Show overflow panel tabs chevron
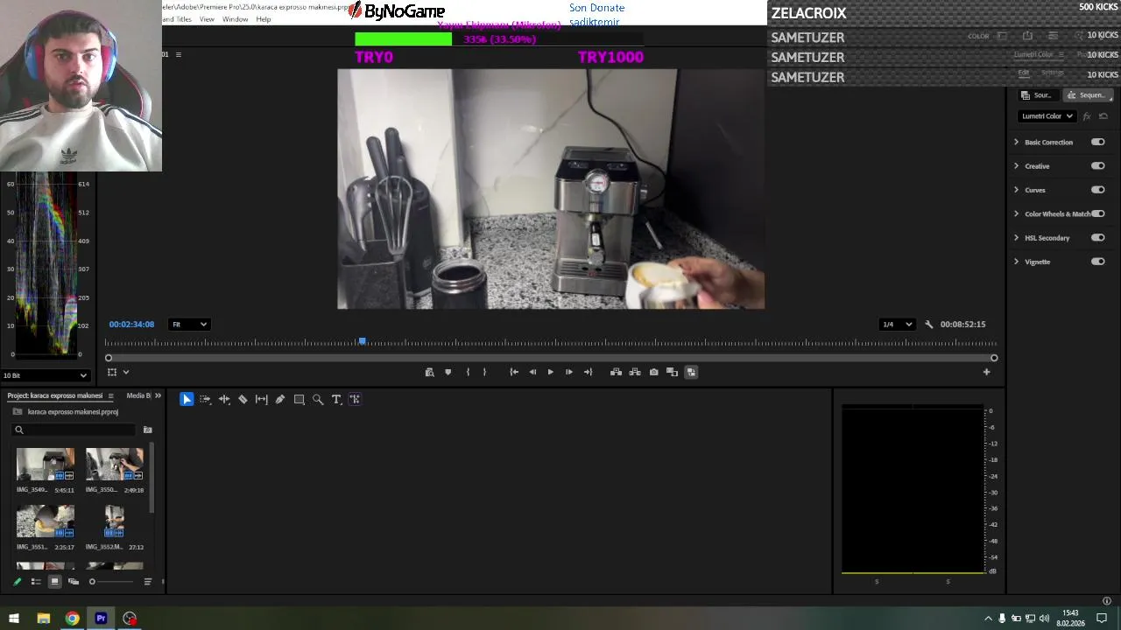Image resolution: width=1121 pixels, height=630 pixels. tap(158, 395)
